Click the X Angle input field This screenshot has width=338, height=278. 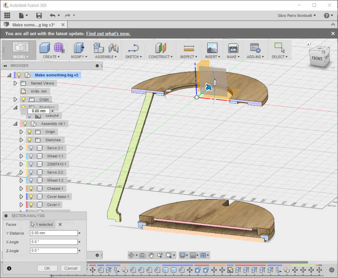(x=54, y=242)
